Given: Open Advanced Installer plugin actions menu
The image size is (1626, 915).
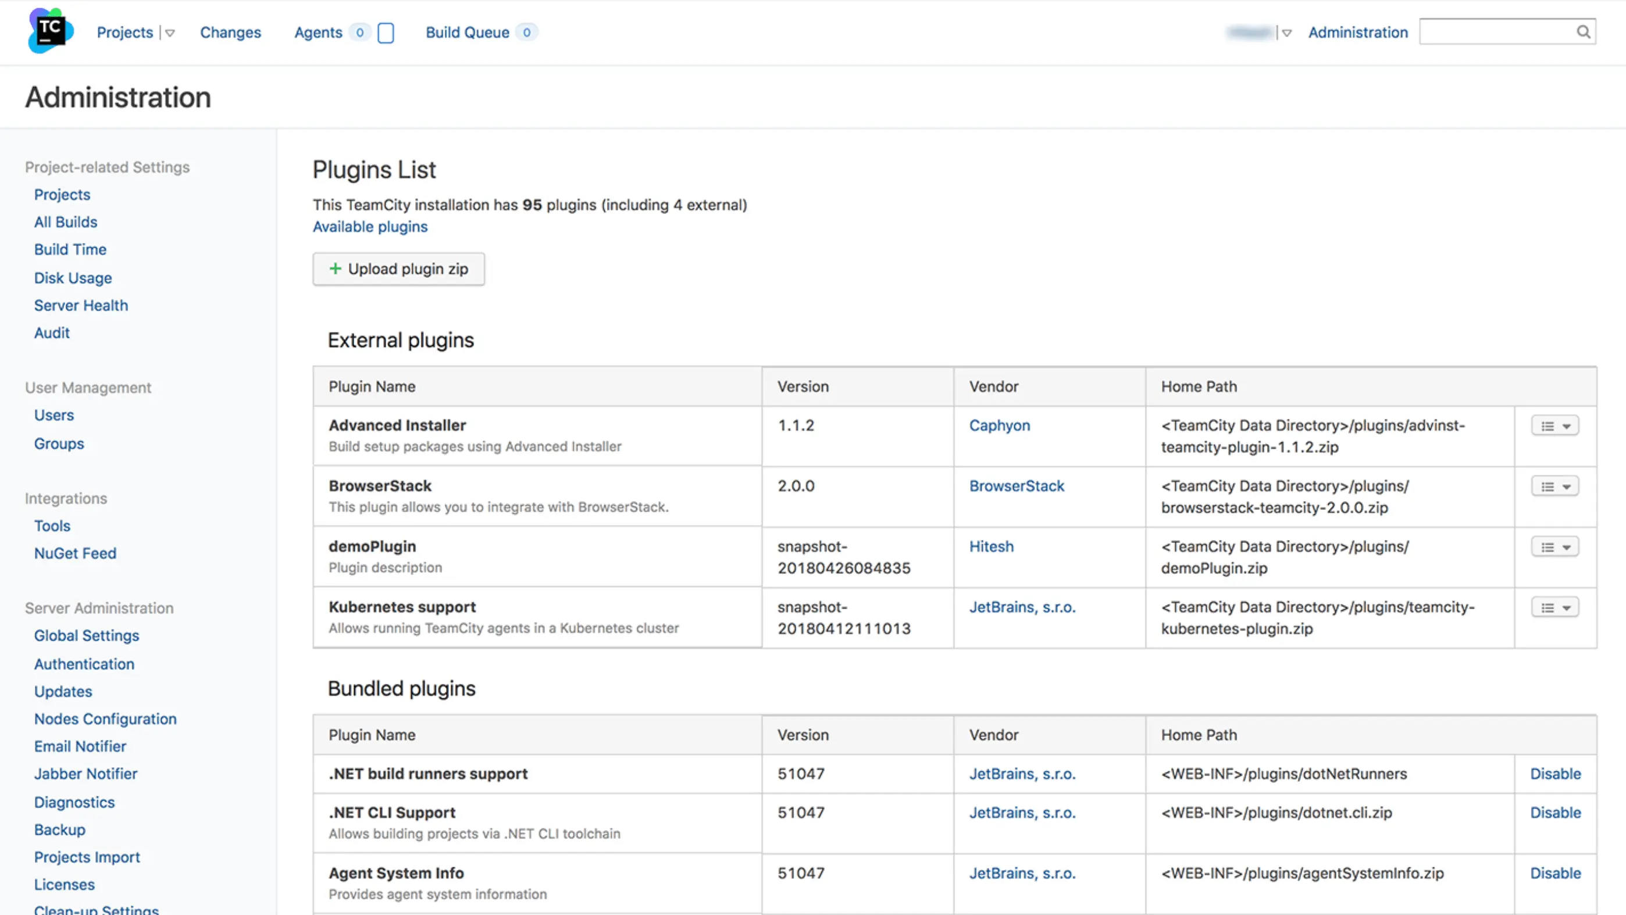Looking at the screenshot, I should point(1554,426).
